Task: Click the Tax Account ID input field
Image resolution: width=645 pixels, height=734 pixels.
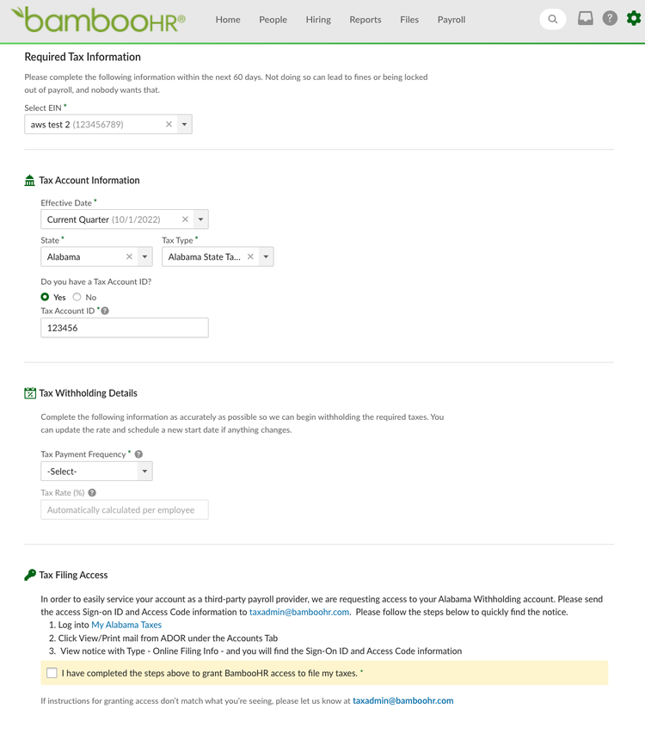Action: pos(125,328)
